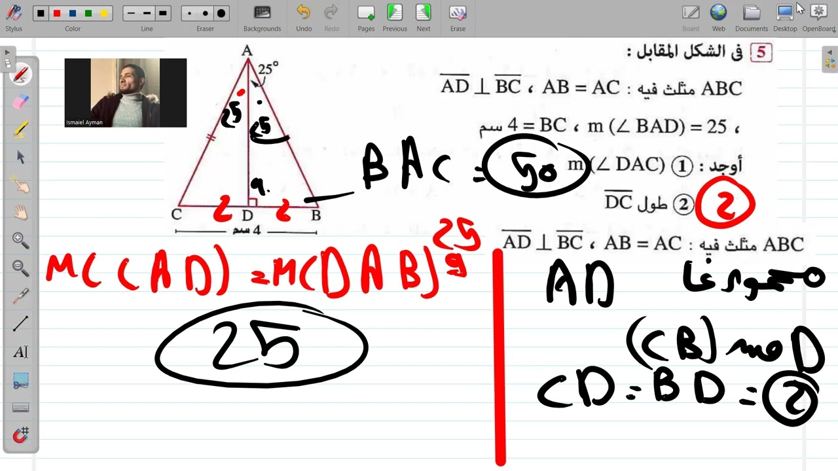Select the Pen tool in stylus palette
The image size is (838, 471).
(21, 75)
